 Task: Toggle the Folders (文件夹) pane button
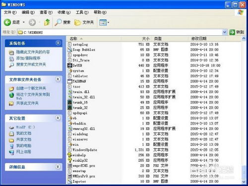click(x=84, y=22)
